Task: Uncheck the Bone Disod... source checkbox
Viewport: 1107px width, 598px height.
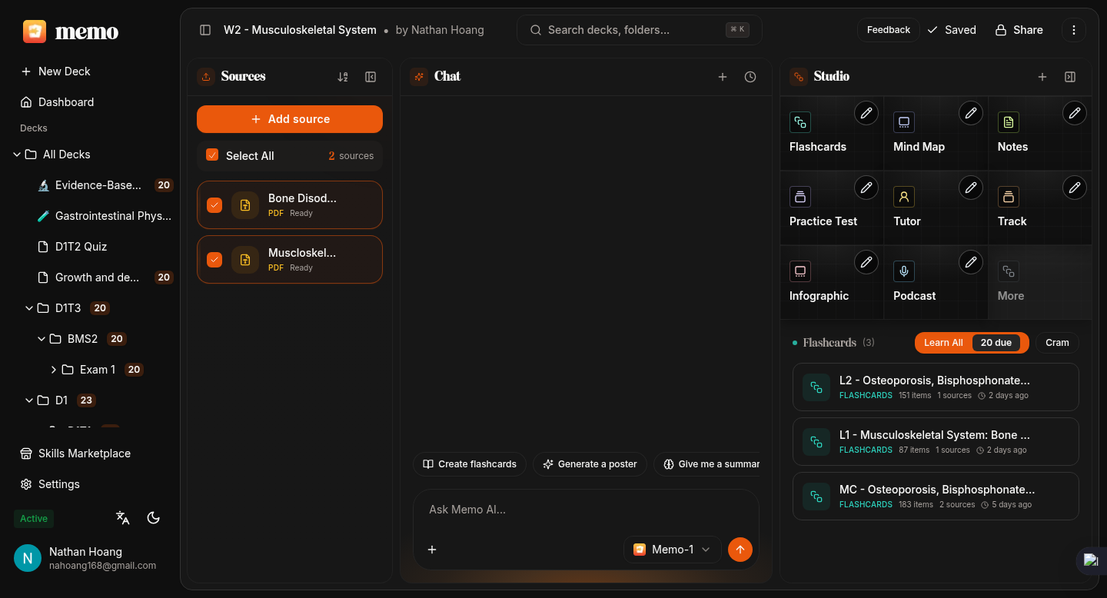Action: [x=214, y=205]
